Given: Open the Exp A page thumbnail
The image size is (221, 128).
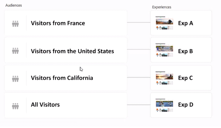Looking at the screenshot, I should [x=164, y=23].
